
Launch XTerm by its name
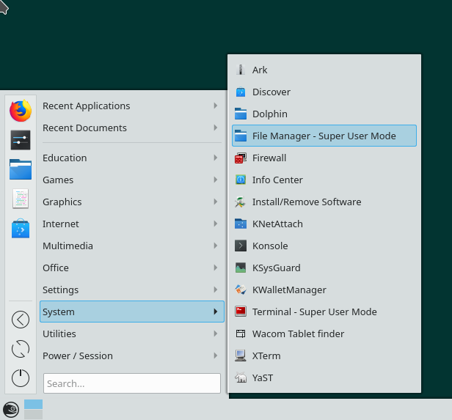tap(266, 355)
